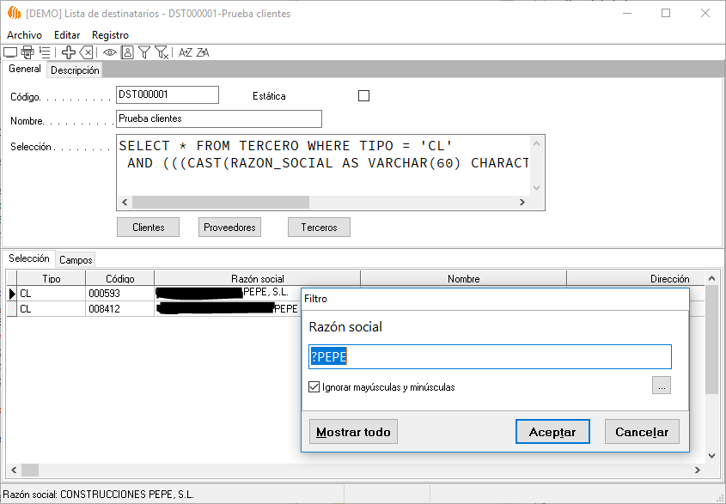Click the plus icon to add record
This screenshot has width=726, height=504.
tap(69, 52)
